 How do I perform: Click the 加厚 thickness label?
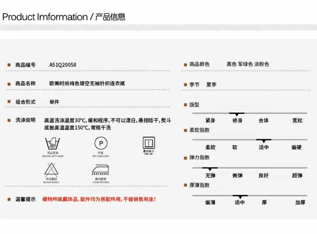pyautogui.click(x=300, y=202)
